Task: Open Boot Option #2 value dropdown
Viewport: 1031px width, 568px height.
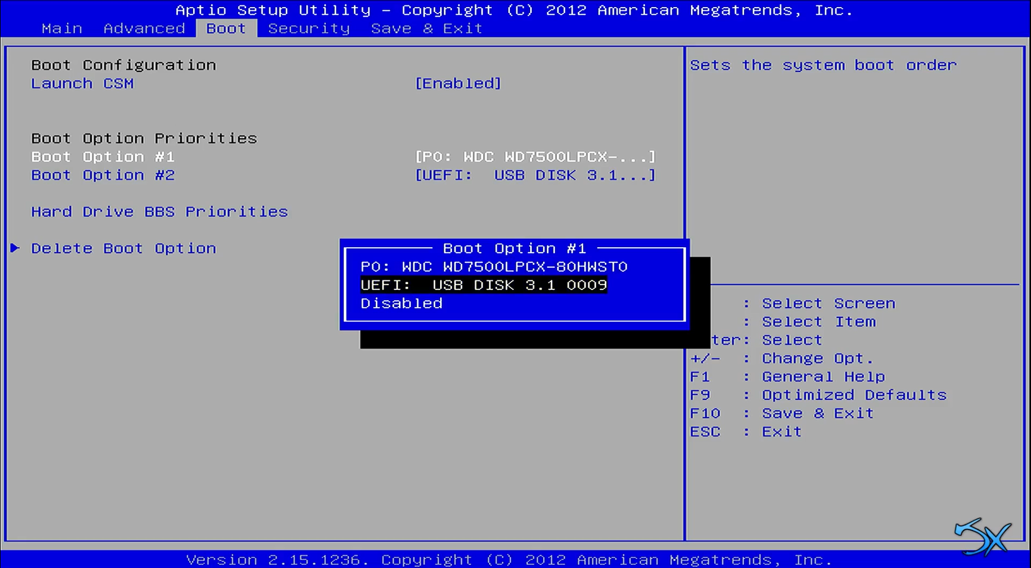Action: [535, 175]
